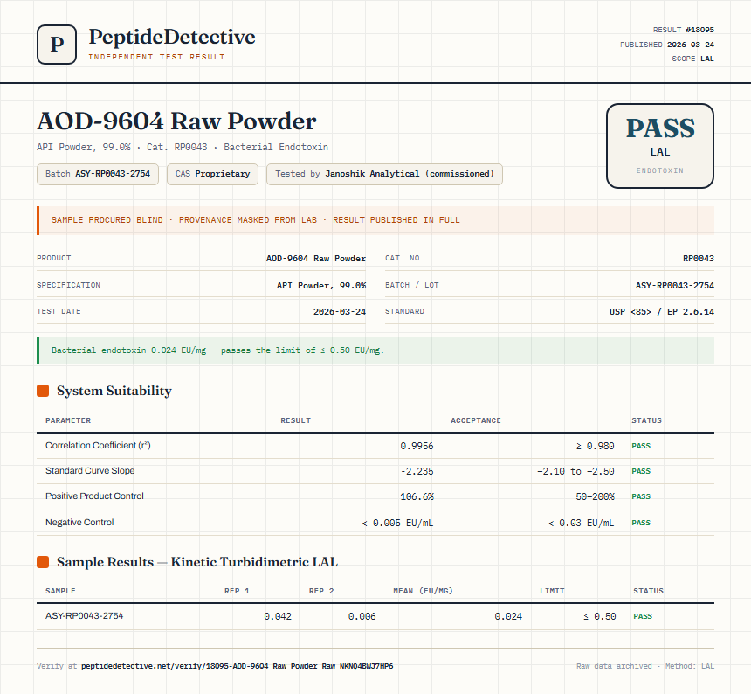The height and width of the screenshot is (694, 751).
Task: Click the sample procured blind notice banner
Action: pyautogui.click(x=375, y=220)
